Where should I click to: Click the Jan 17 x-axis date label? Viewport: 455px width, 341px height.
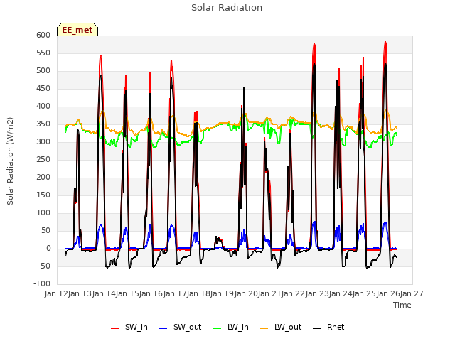[x=174, y=294]
